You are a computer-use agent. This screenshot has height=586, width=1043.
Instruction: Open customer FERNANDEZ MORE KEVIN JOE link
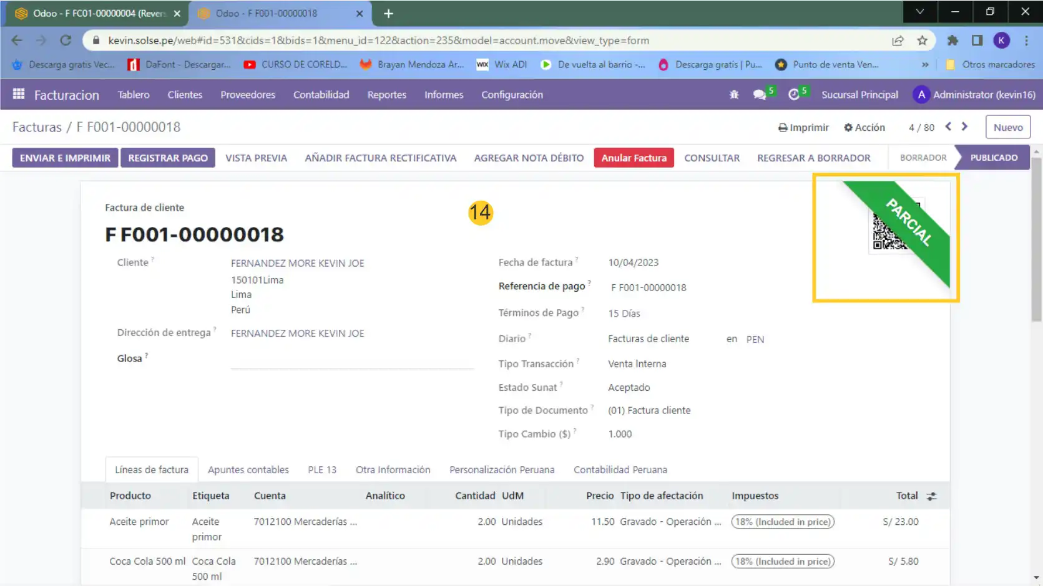[x=297, y=263]
